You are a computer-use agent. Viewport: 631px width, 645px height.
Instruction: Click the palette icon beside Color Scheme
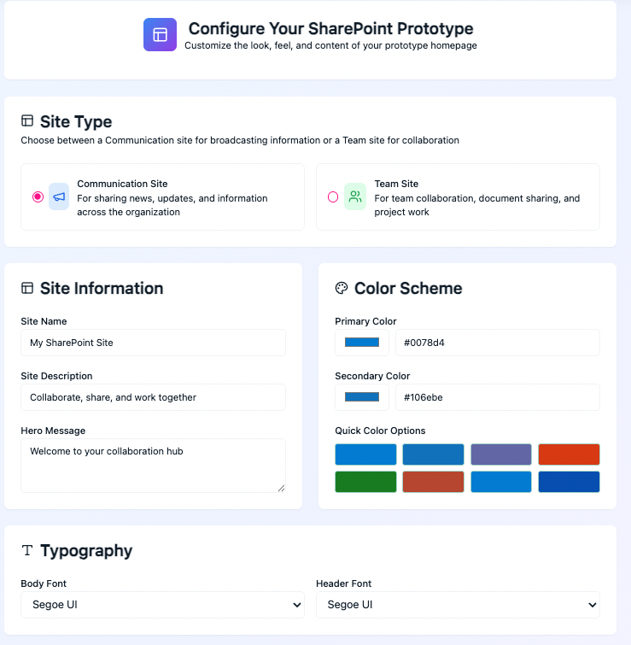[342, 288]
